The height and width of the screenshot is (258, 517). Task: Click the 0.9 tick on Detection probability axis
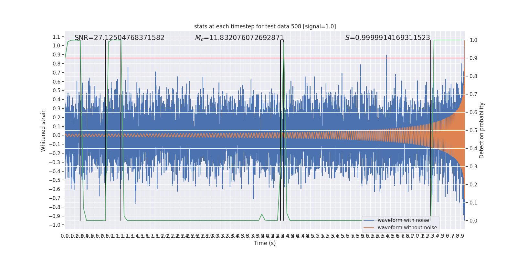tap(473, 58)
